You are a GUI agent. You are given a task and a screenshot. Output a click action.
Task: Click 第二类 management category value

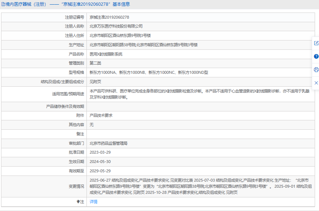[x=95, y=63]
